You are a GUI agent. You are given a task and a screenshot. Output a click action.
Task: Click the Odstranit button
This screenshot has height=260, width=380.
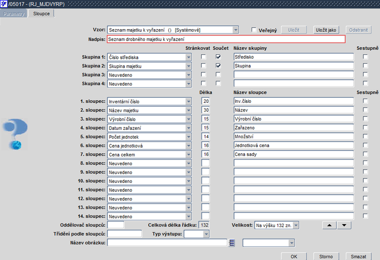click(358, 30)
